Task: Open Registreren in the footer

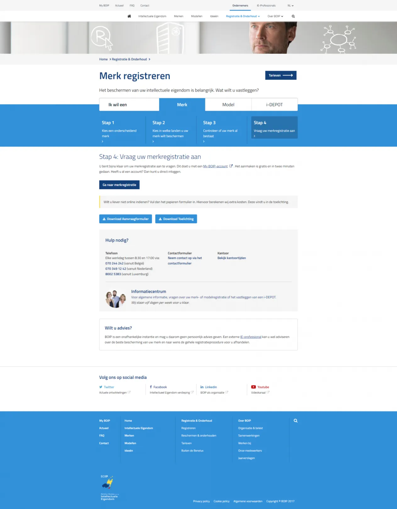Action: click(x=188, y=428)
